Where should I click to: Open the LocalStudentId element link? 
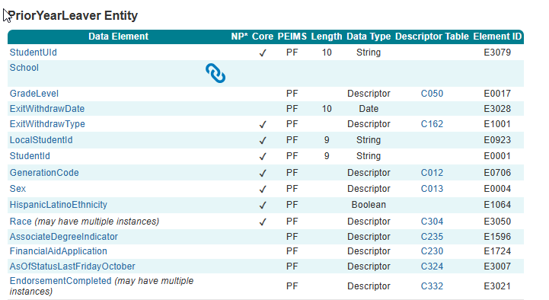tap(41, 140)
